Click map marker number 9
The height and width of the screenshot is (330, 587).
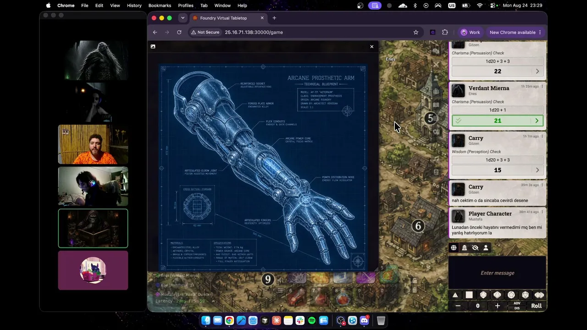click(267, 279)
